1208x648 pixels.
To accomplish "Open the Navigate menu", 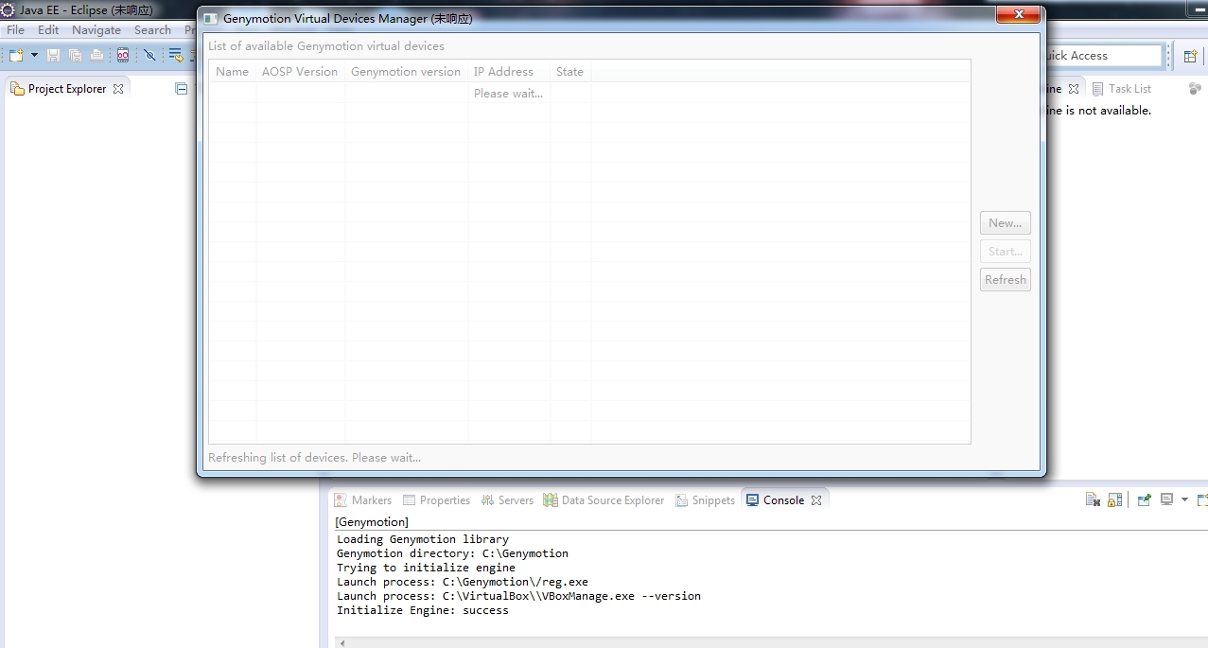I will 96,30.
